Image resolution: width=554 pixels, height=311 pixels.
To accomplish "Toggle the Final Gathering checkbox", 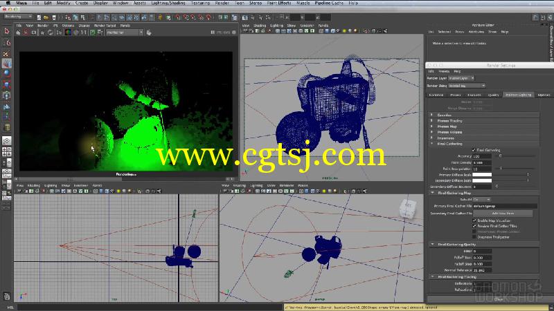I will pyautogui.click(x=474, y=150).
